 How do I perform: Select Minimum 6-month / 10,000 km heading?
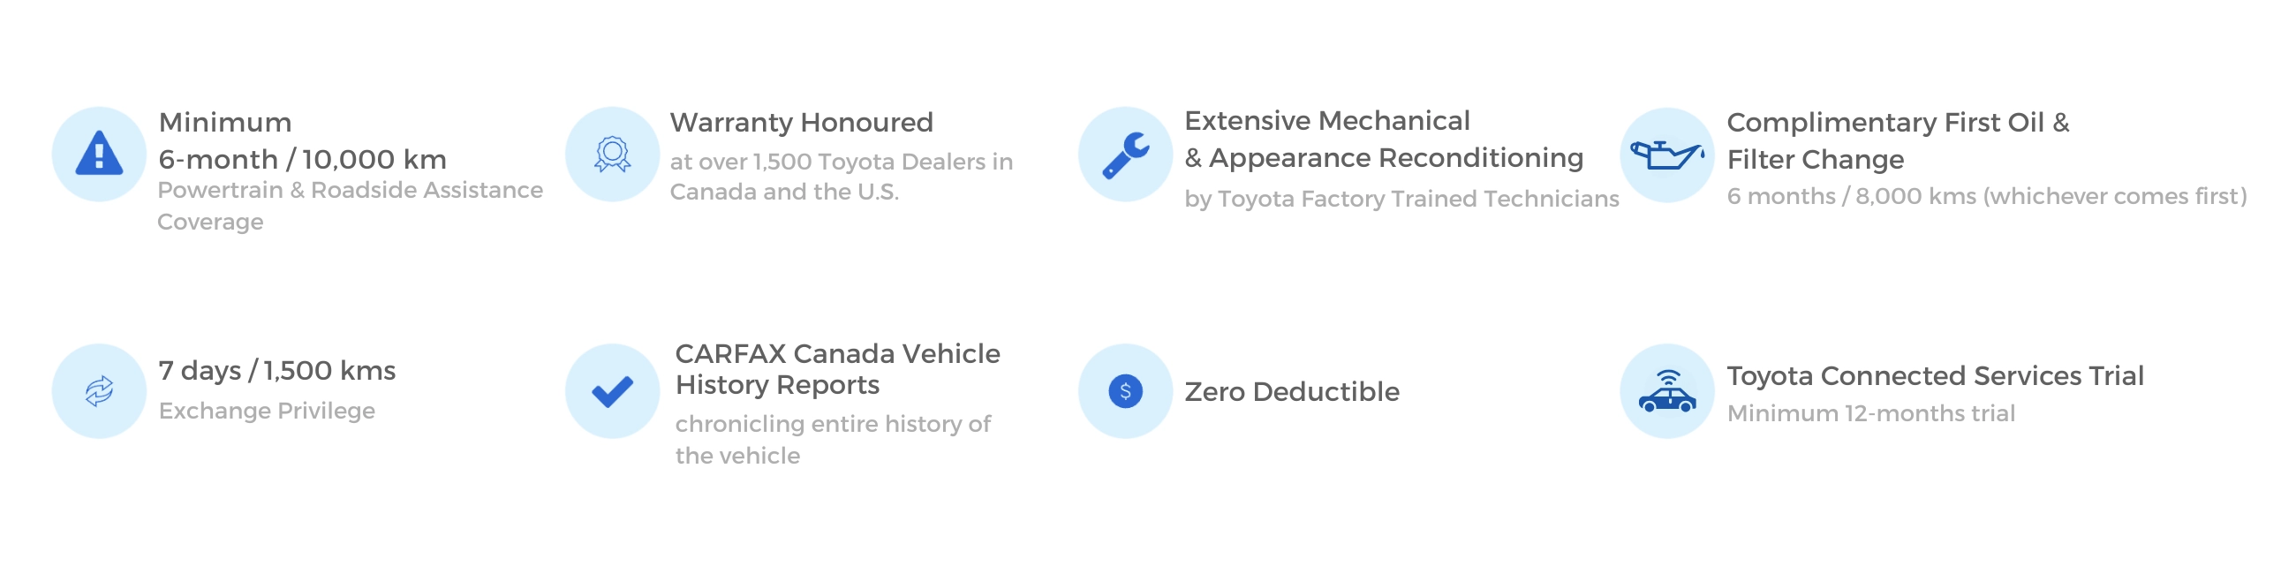pyautogui.click(x=303, y=140)
